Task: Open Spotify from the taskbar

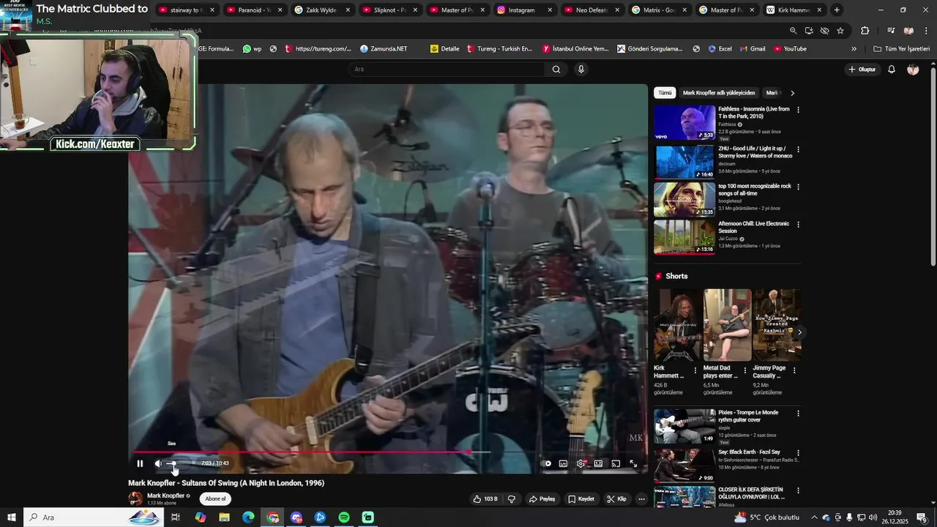Action: (x=344, y=517)
